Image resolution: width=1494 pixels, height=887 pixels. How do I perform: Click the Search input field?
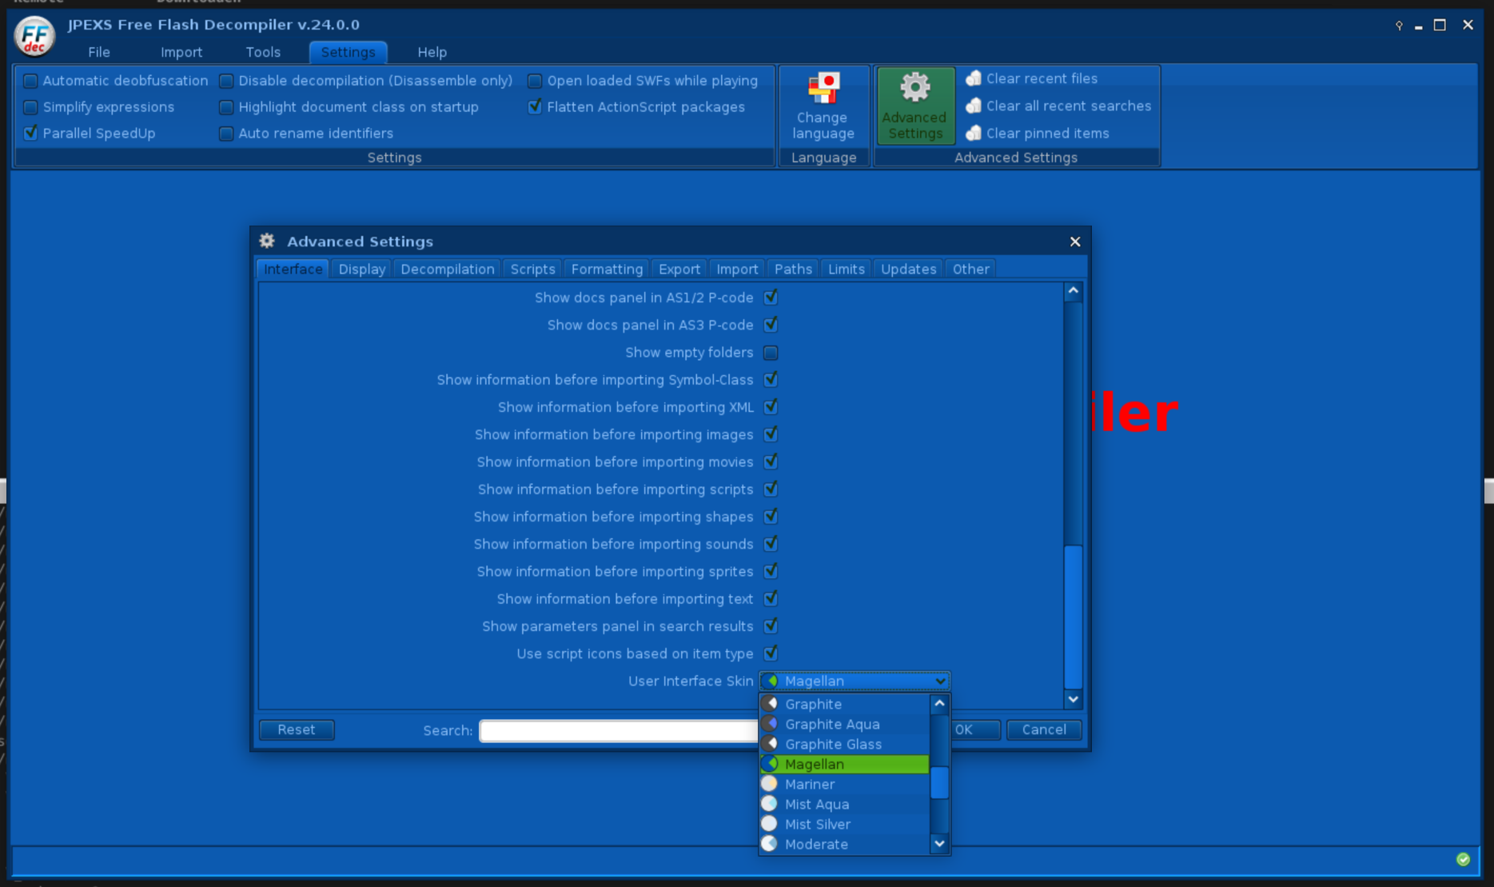pos(619,730)
